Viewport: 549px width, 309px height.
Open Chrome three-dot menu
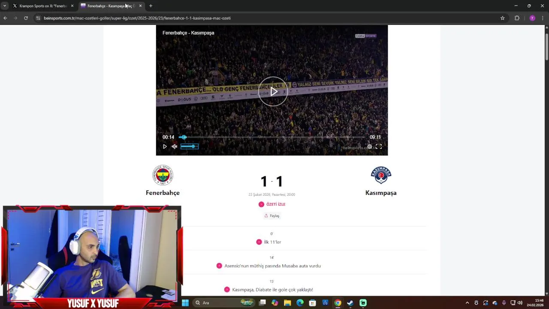click(x=543, y=18)
